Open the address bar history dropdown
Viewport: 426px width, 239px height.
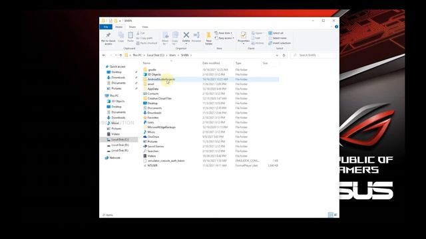point(277,55)
